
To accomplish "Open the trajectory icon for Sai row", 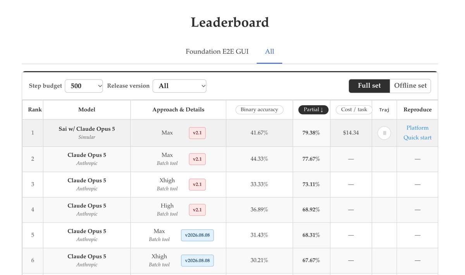I will [384, 133].
